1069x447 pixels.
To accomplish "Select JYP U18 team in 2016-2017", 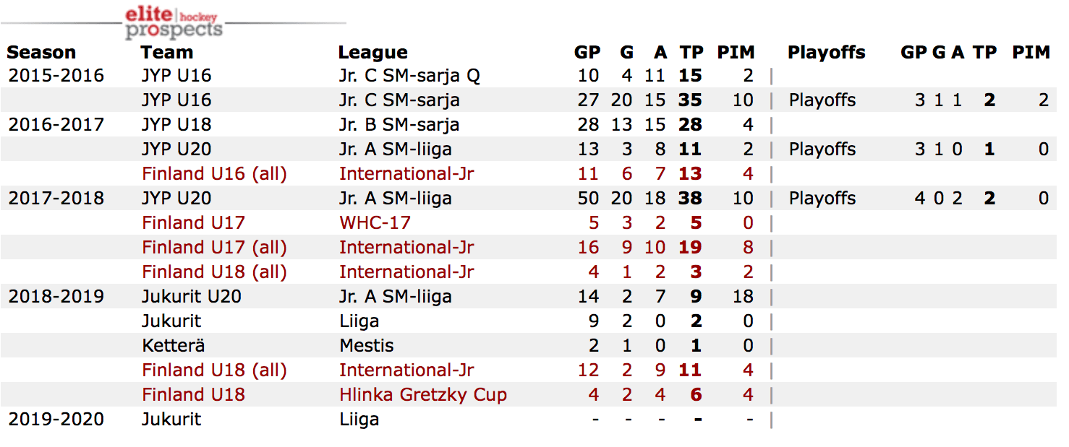I will pyautogui.click(x=176, y=125).
